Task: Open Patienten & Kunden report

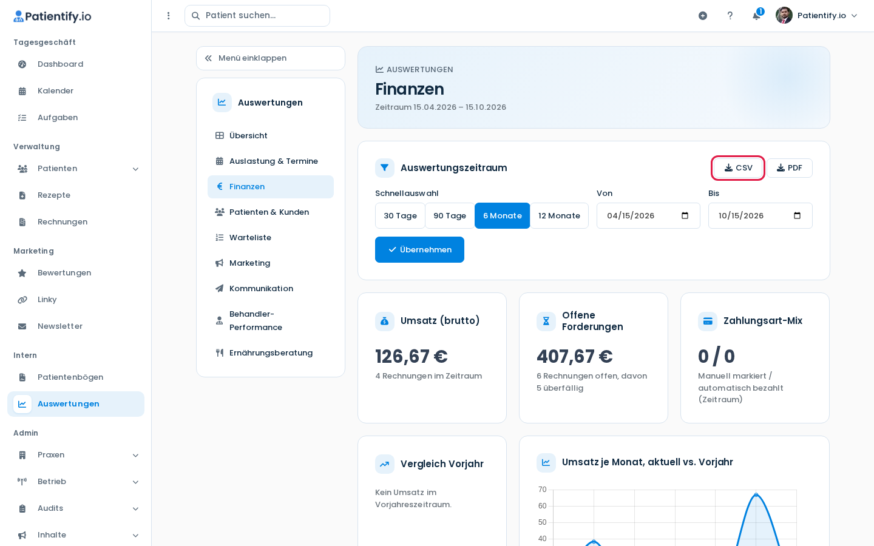Action: pos(271,212)
